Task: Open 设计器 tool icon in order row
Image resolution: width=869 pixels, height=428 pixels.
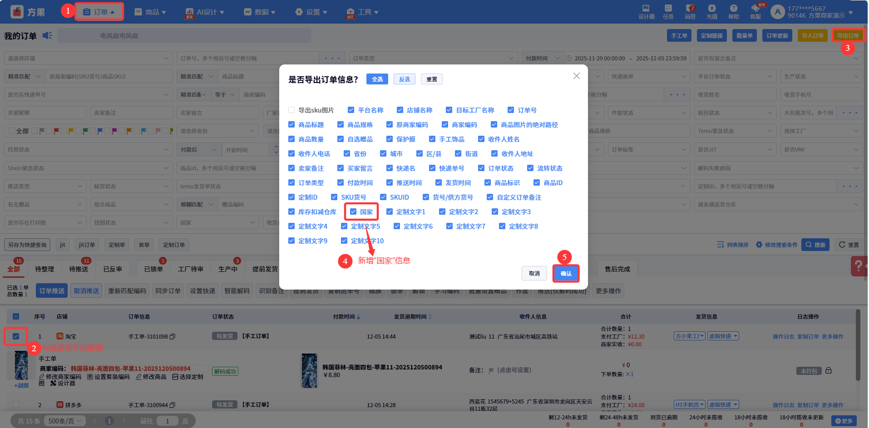Action: [x=53, y=384]
